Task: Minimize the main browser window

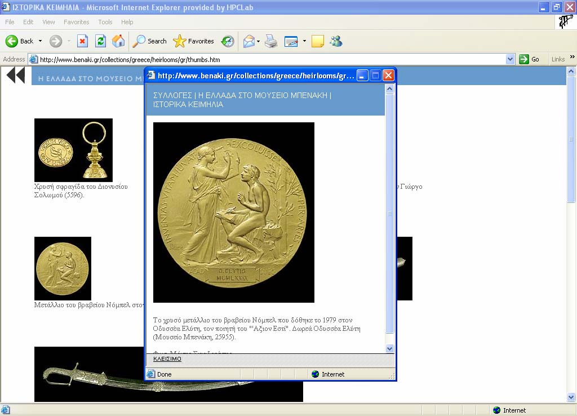Action: 544,7
